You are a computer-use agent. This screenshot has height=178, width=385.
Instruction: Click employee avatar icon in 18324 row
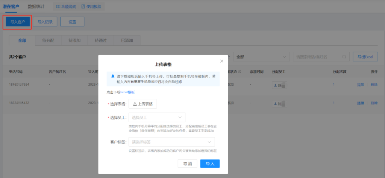tap(275, 103)
